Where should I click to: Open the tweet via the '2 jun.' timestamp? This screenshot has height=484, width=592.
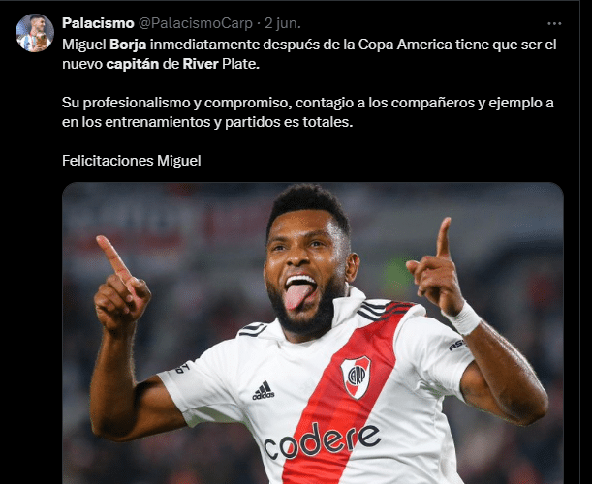click(282, 23)
